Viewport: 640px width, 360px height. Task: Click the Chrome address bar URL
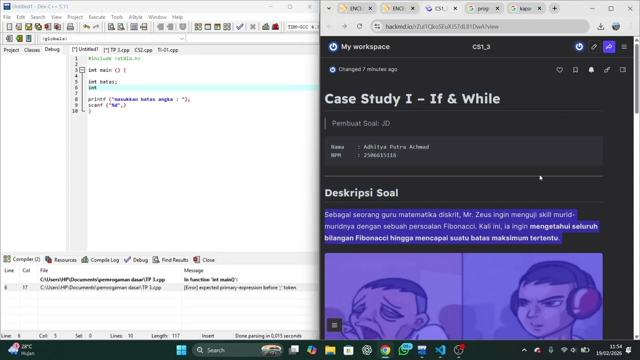tap(442, 26)
